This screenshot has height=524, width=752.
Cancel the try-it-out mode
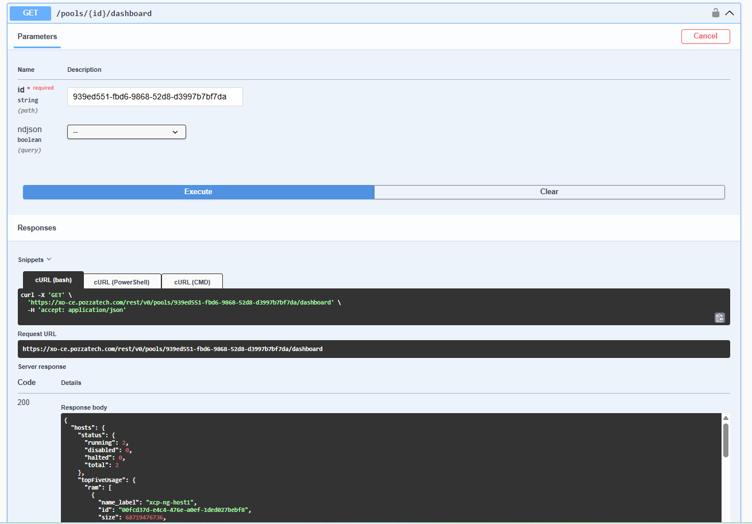(x=705, y=36)
